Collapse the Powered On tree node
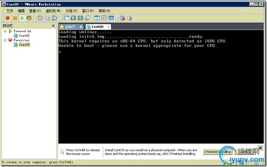The height and width of the screenshot is (167, 267). pyautogui.click(x=5, y=31)
